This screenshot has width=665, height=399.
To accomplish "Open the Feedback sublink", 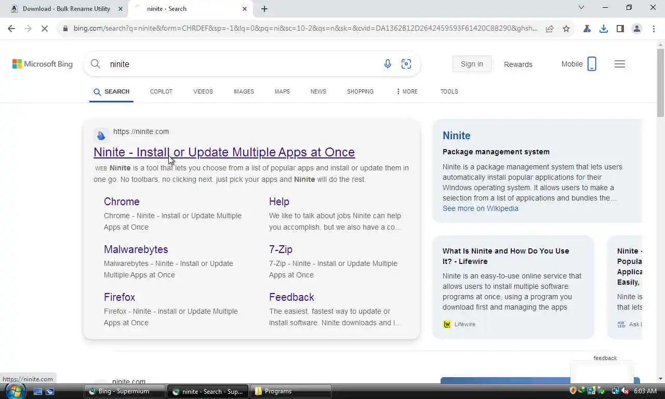I will tap(291, 297).
